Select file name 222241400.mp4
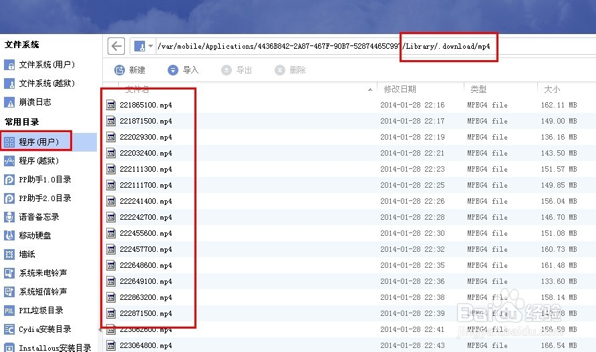 click(x=146, y=201)
